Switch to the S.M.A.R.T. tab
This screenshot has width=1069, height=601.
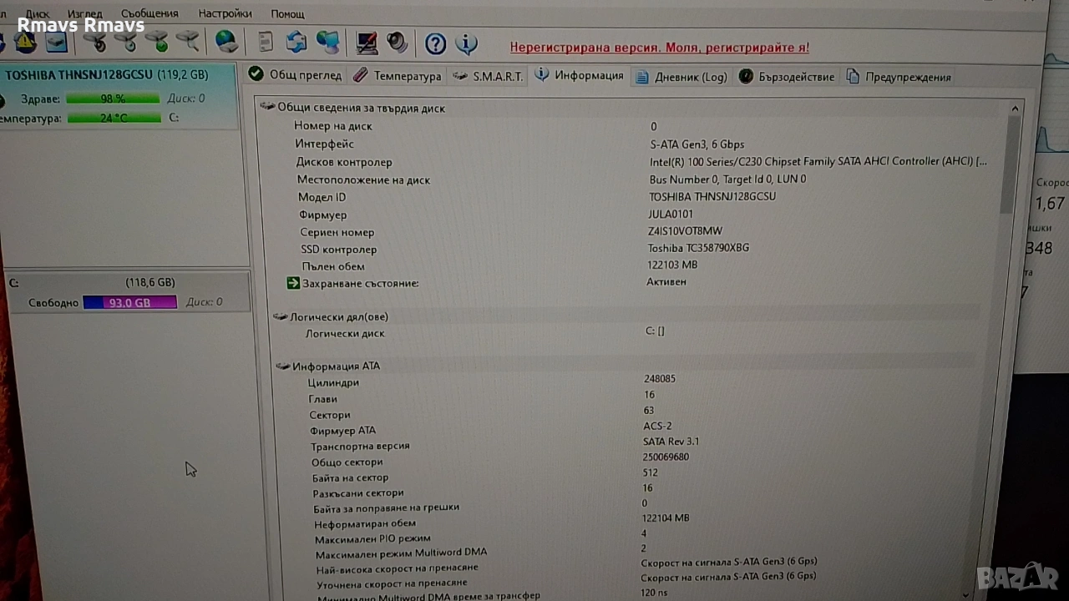click(488, 76)
